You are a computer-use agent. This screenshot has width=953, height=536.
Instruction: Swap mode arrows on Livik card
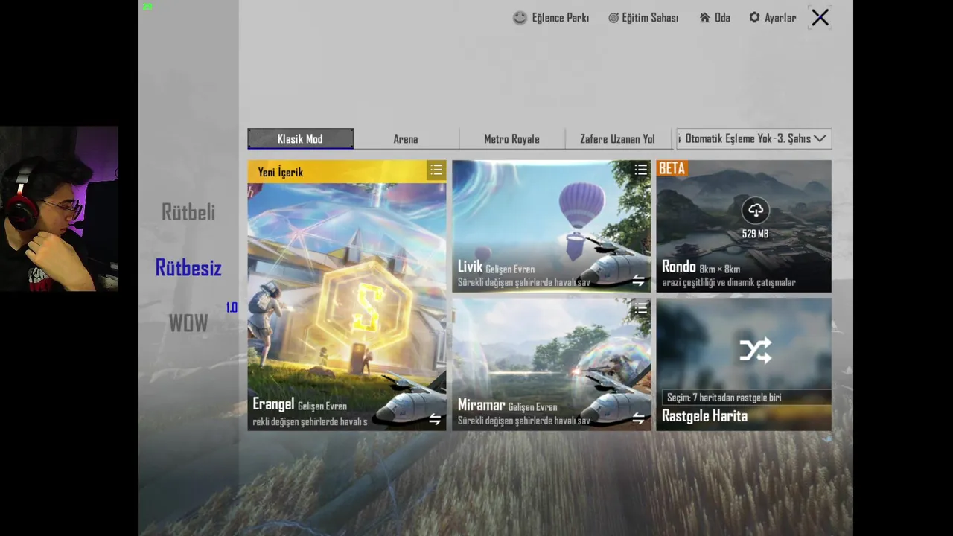pos(638,281)
